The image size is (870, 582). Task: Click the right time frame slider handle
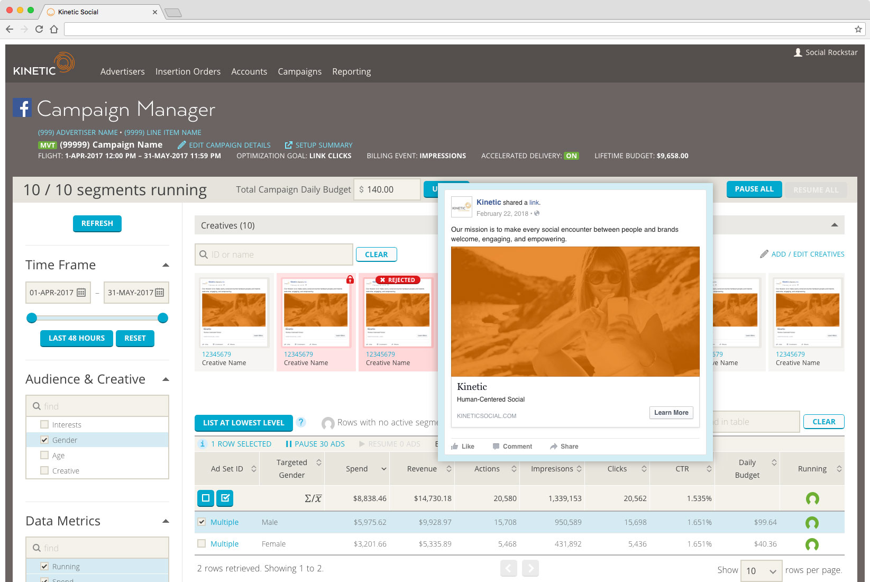click(163, 318)
